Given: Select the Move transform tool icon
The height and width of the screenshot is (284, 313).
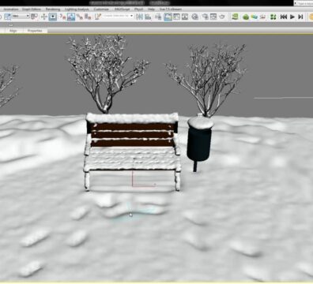Looking at the screenshot, I should click(x=43, y=17).
